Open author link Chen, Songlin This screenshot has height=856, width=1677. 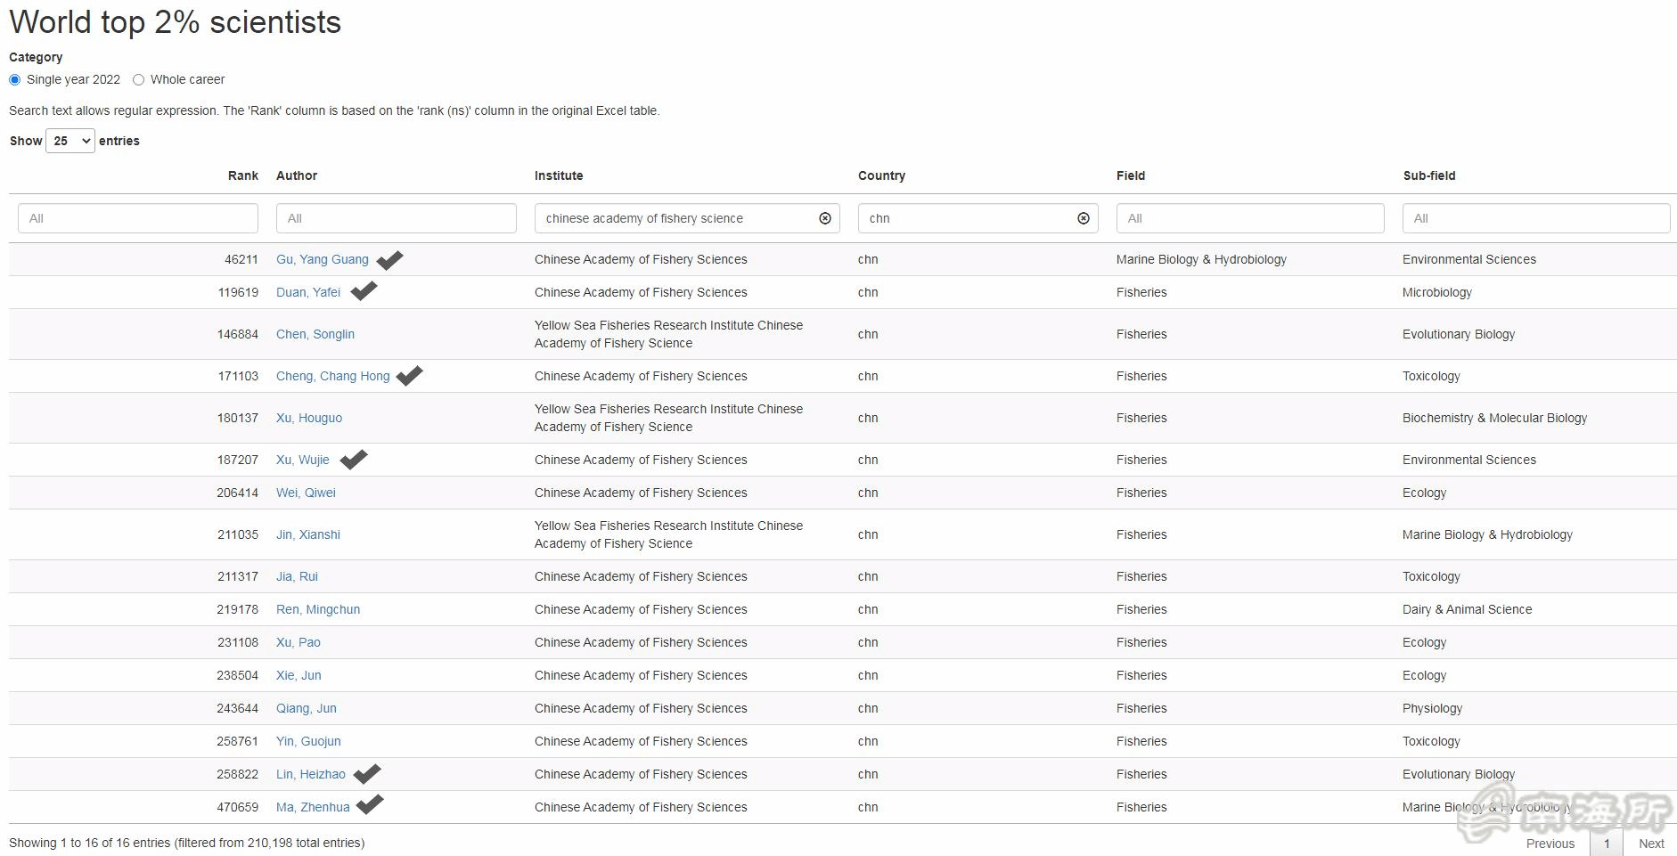315,334
